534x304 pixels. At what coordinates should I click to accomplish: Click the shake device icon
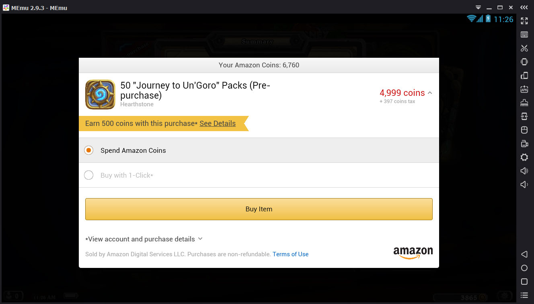(524, 62)
